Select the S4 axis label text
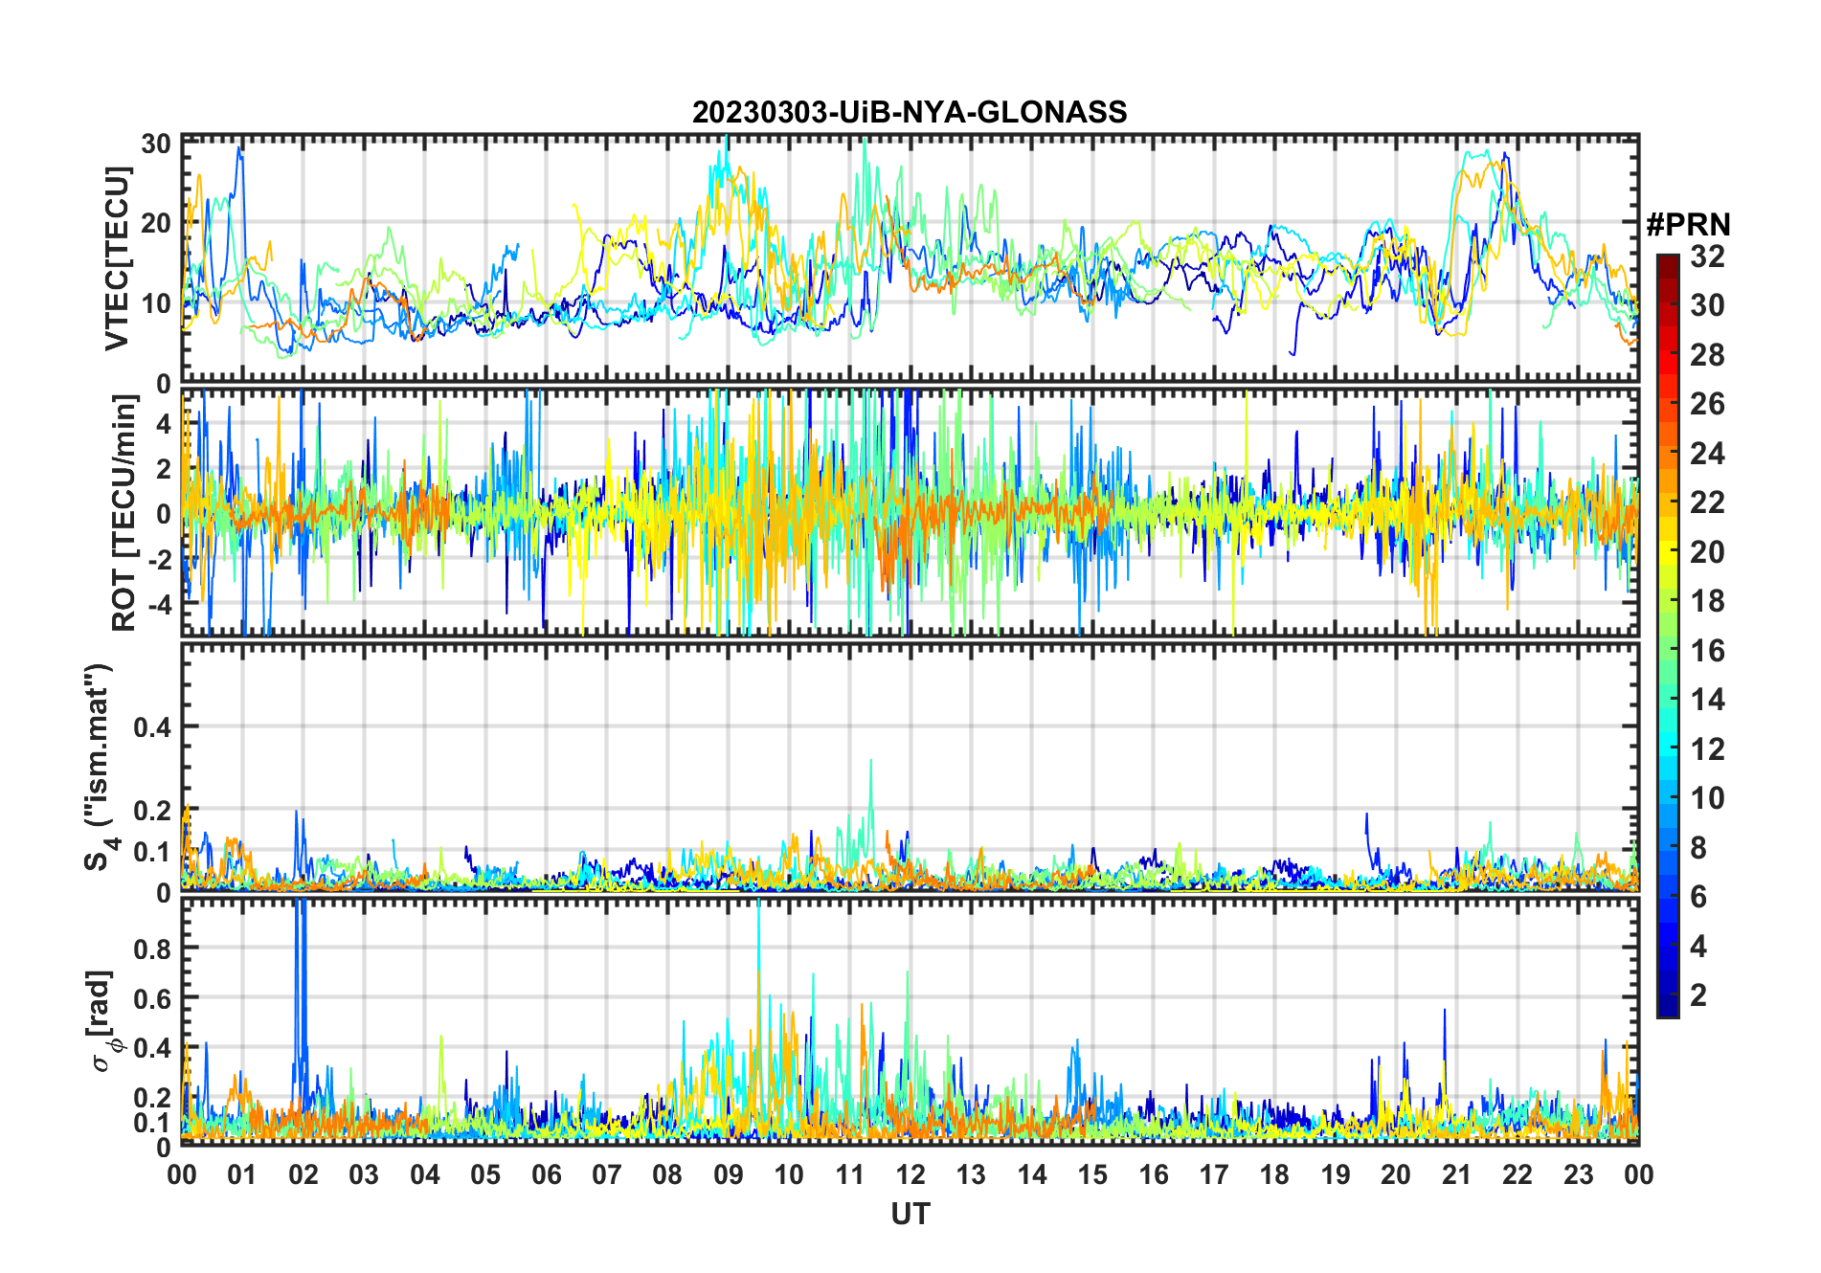Screen dimensions: 1821x1273 [x=100, y=767]
